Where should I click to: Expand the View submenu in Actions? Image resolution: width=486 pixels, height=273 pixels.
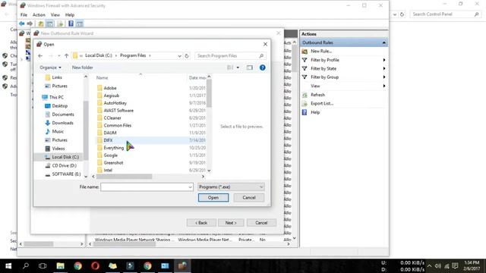[384, 86]
